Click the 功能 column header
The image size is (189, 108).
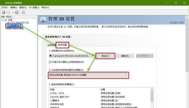click(x=52, y=89)
